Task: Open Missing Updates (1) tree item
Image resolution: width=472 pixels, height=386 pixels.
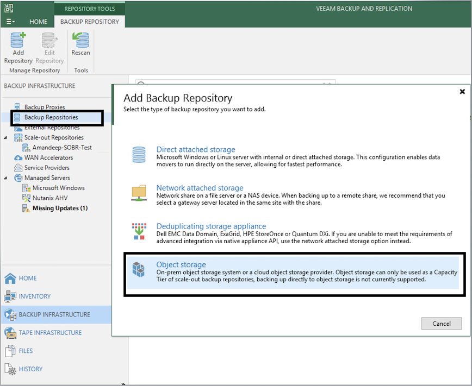Action: (60, 208)
